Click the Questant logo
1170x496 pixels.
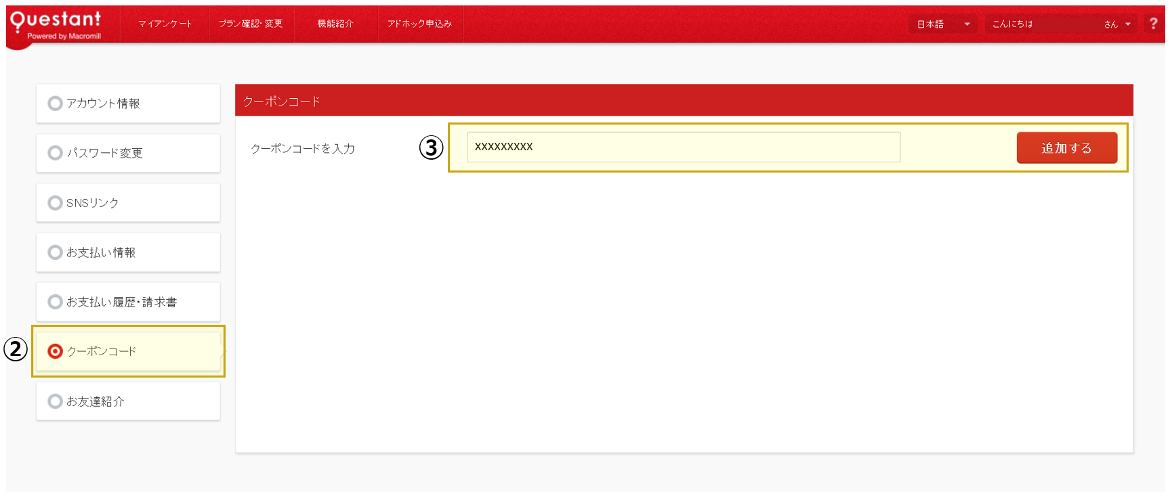tap(56, 24)
